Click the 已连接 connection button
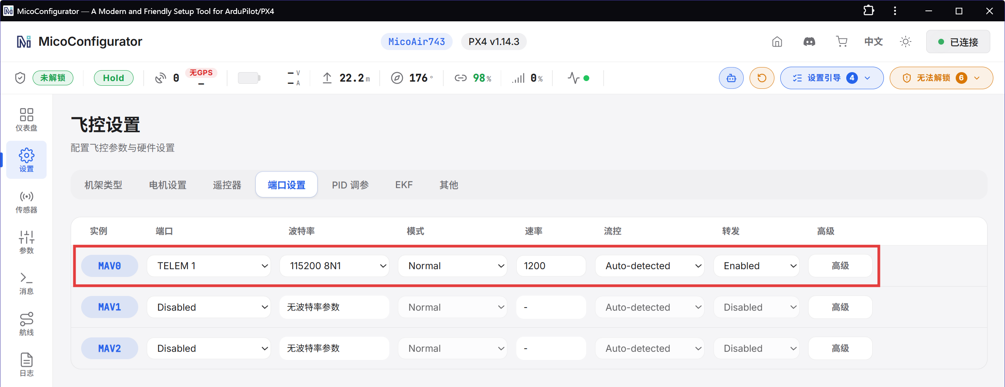 [x=958, y=42]
